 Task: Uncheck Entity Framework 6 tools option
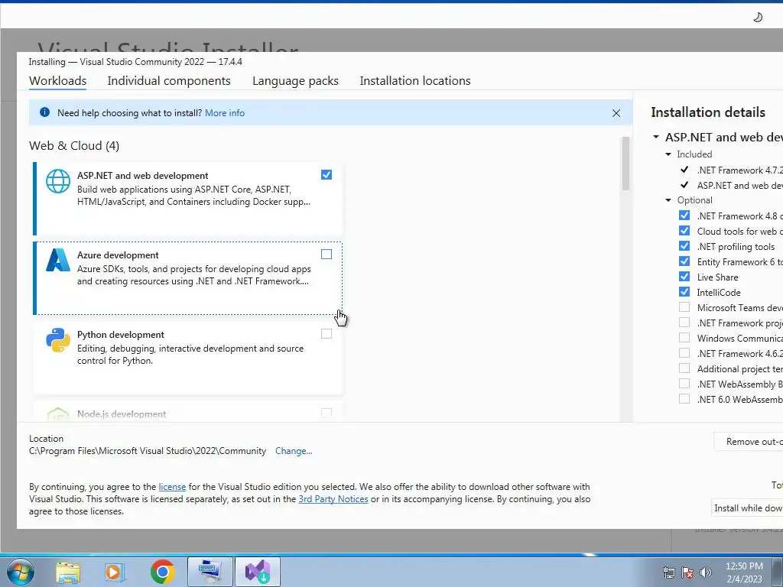[684, 261]
